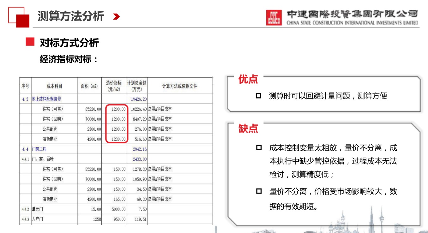The width and height of the screenshot is (428, 233).
Task: Select the 5000.00 cost cell for 单元门
Action: point(118,209)
